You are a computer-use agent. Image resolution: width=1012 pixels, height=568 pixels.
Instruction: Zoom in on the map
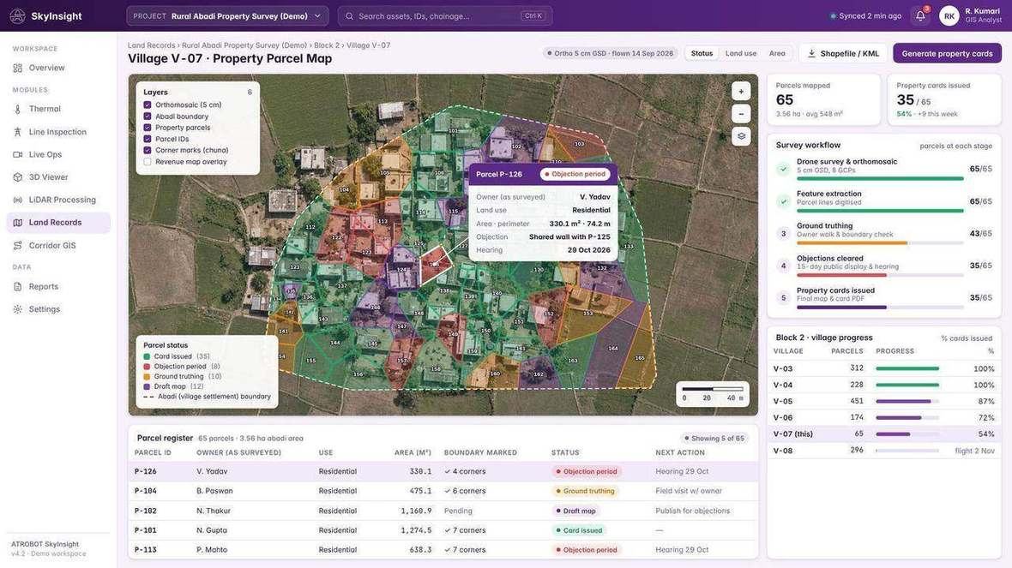tap(741, 92)
